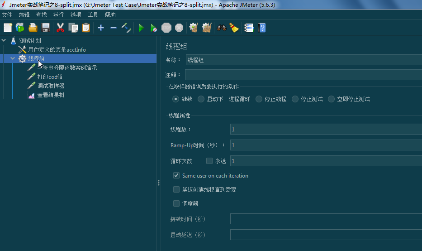Click the 测试计划 flask icon

click(13, 41)
